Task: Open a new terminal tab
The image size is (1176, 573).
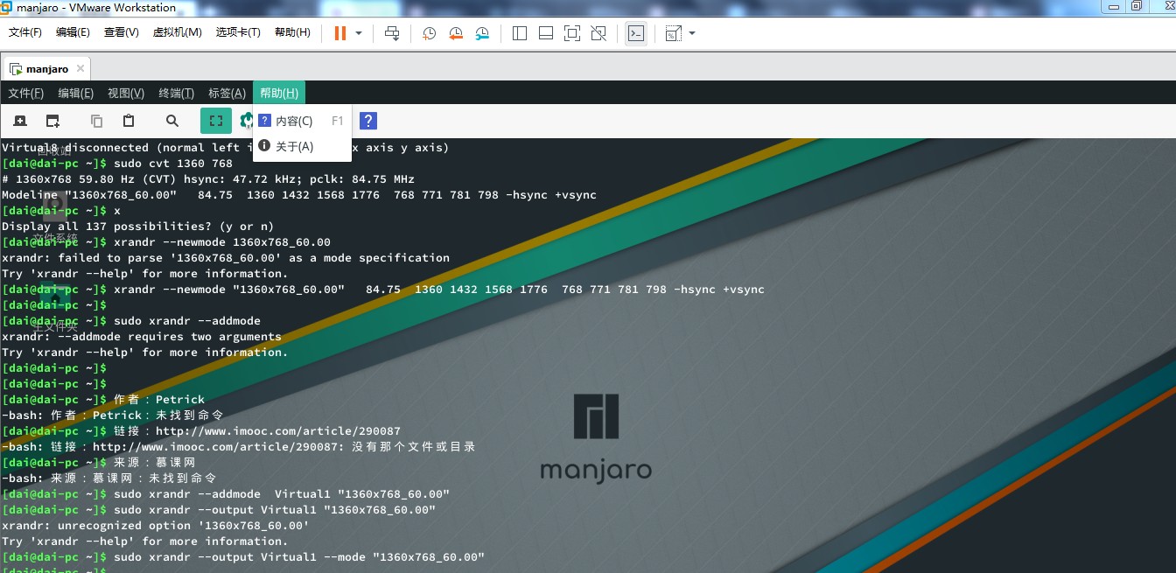Action: coord(20,121)
